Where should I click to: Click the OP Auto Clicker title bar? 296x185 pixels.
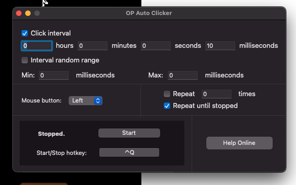149,13
